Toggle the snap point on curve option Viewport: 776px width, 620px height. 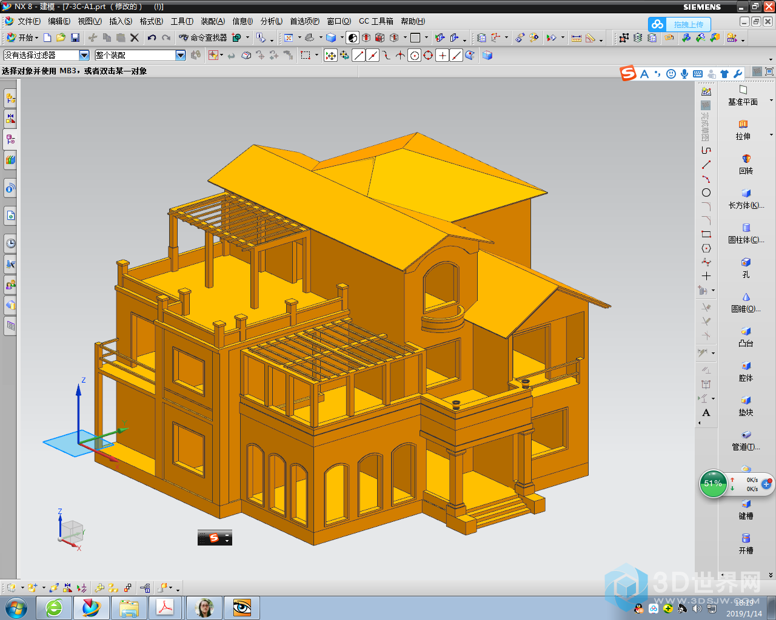tap(456, 55)
